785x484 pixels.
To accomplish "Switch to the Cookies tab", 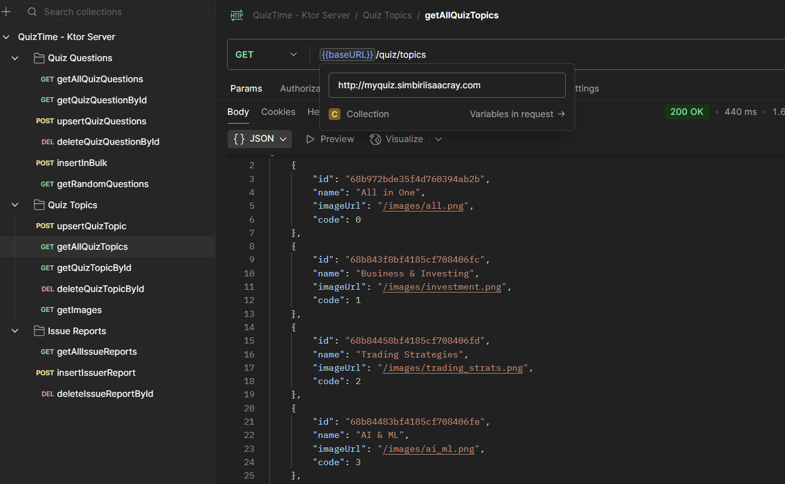I will [x=278, y=112].
